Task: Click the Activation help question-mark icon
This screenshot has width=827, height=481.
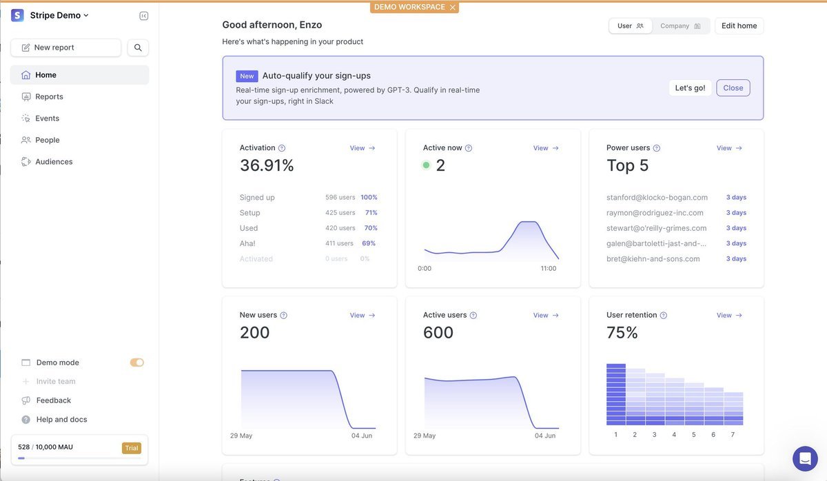Action: pos(282,148)
